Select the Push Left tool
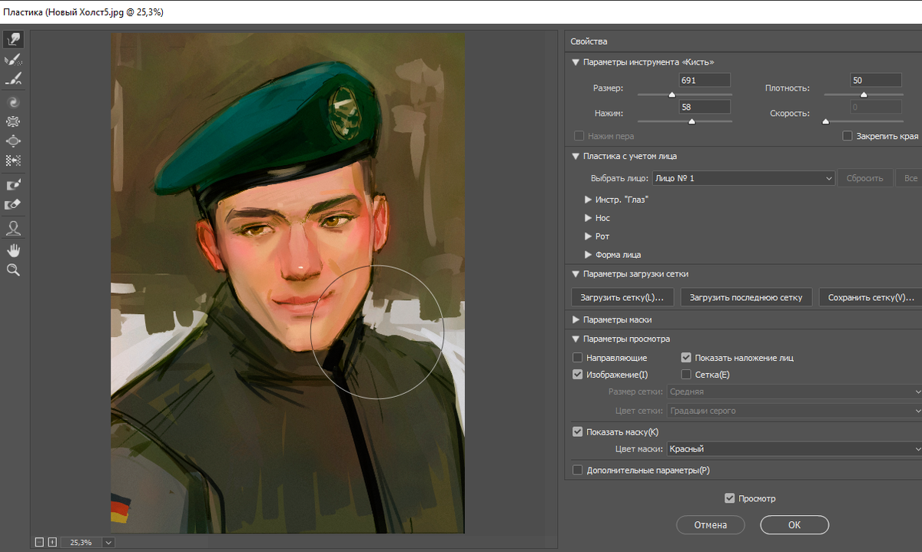922x552 pixels. click(x=13, y=161)
